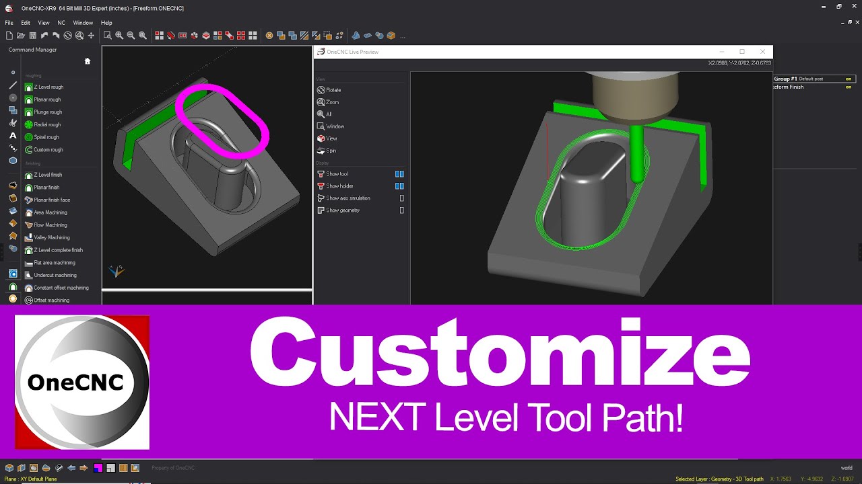This screenshot has height=484, width=862.
Task: Click All to fit view in Live Preview
Action: (324, 114)
